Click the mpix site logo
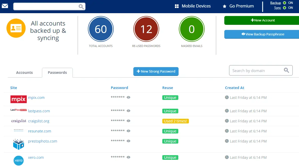Image resolution: width=299 pixels, height=166 pixels. (x=19, y=99)
